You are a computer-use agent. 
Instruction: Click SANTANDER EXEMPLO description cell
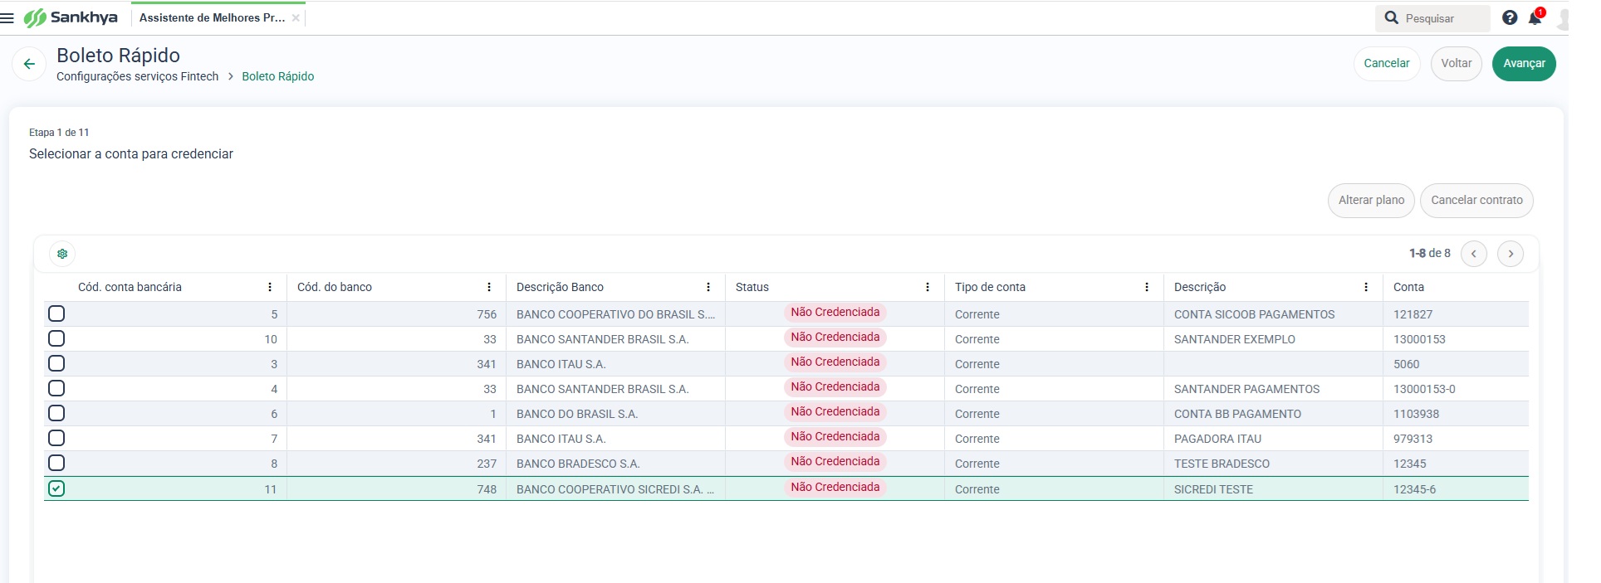coord(1273,339)
